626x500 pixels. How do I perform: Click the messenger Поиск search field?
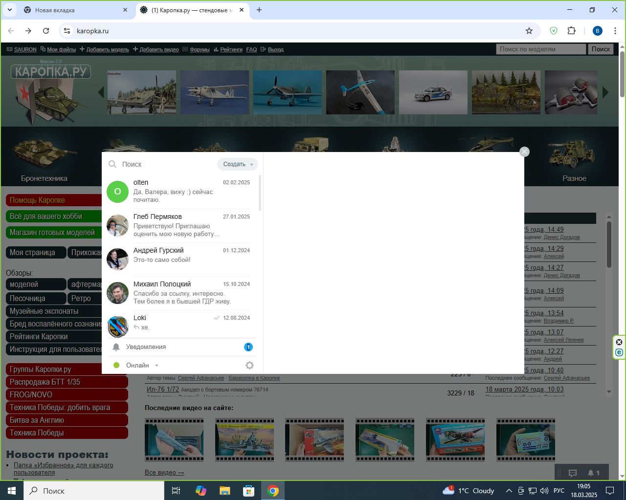[x=166, y=164]
